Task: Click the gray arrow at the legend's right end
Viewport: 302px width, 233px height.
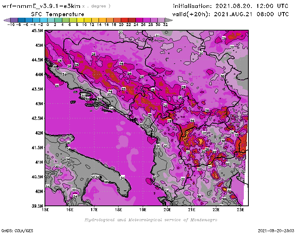Action: [169, 20]
